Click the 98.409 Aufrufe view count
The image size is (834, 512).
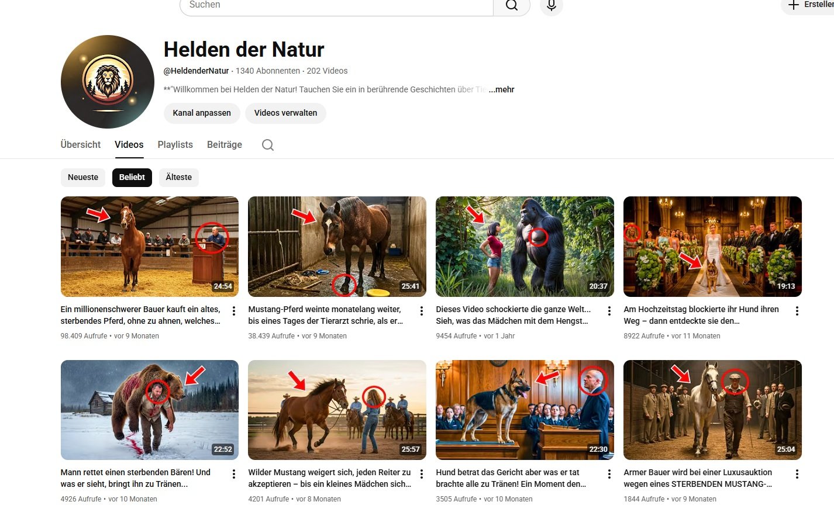click(84, 336)
